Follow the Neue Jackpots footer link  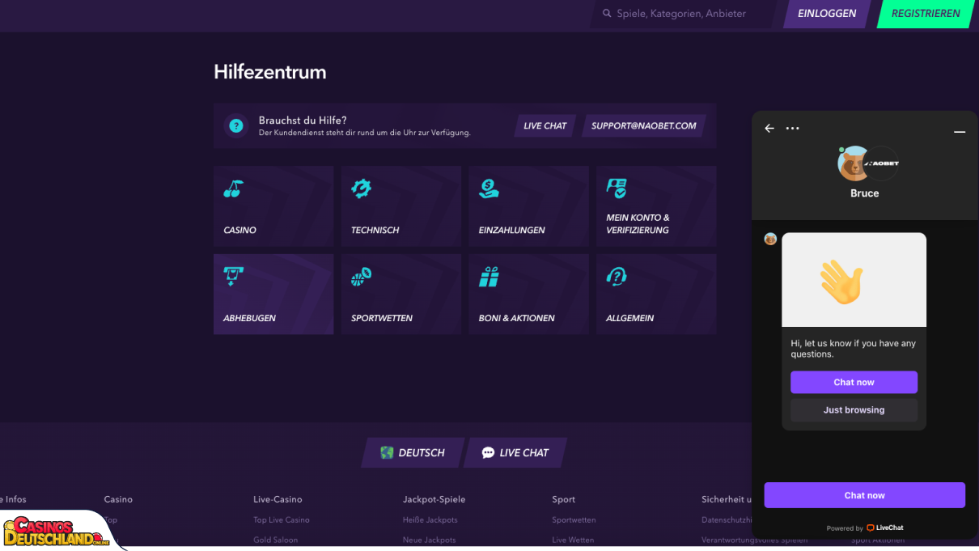[x=430, y=540]
